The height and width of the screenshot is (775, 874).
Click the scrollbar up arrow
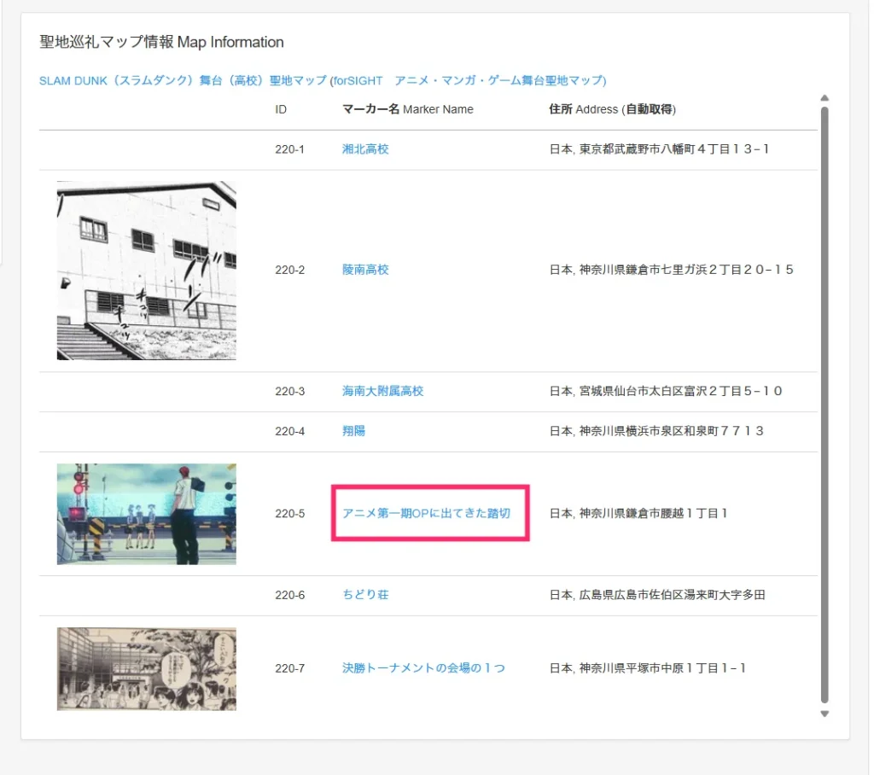pyautogui.click(x=824, y=98)
